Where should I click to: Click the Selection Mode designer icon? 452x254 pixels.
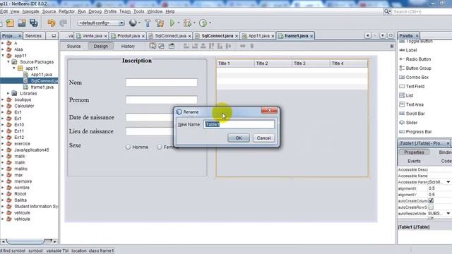click(x=153, y=46)
